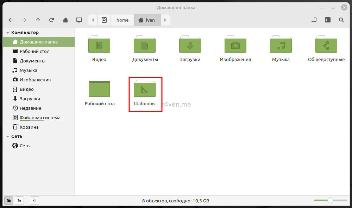Click the home breadcrumb in the path bar
The image size is (352, 208).
pyautogui.click(x=122, y=20)
